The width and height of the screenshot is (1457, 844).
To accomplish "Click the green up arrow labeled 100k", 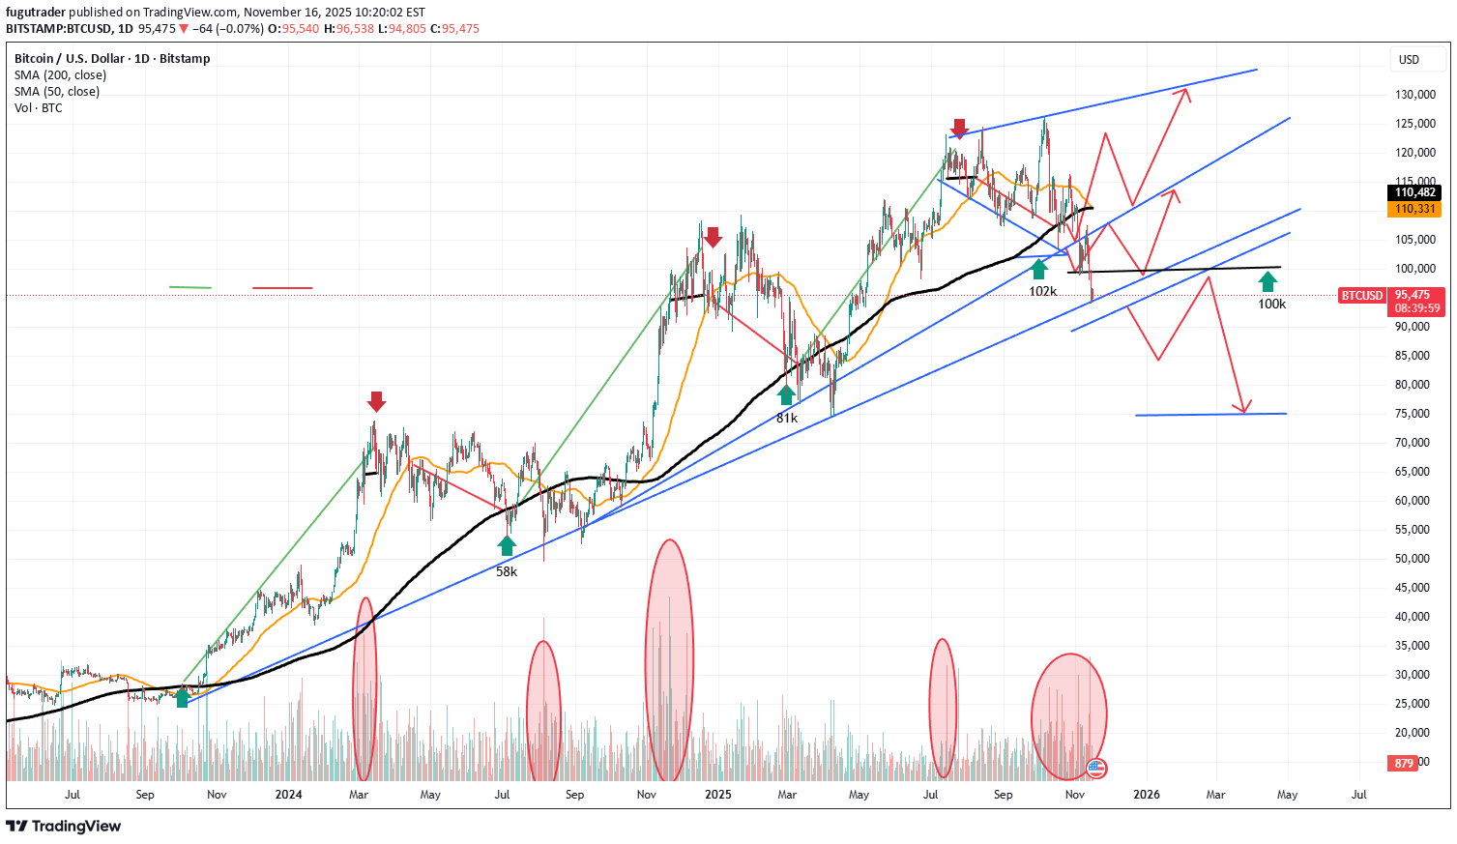I will point(1269,283).
